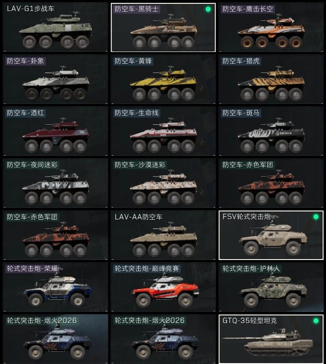Screen dimensions: 326x364
Task: Click the 防空车-黑骑士 name label
Action: click(x=137, y=9)
